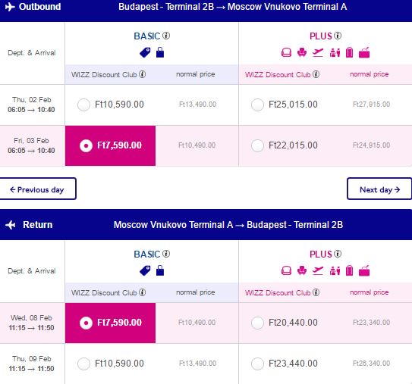
Task: Click the return PLUS luggage suitcase icon
Action: pyautogui.click(x=350, y=270)
